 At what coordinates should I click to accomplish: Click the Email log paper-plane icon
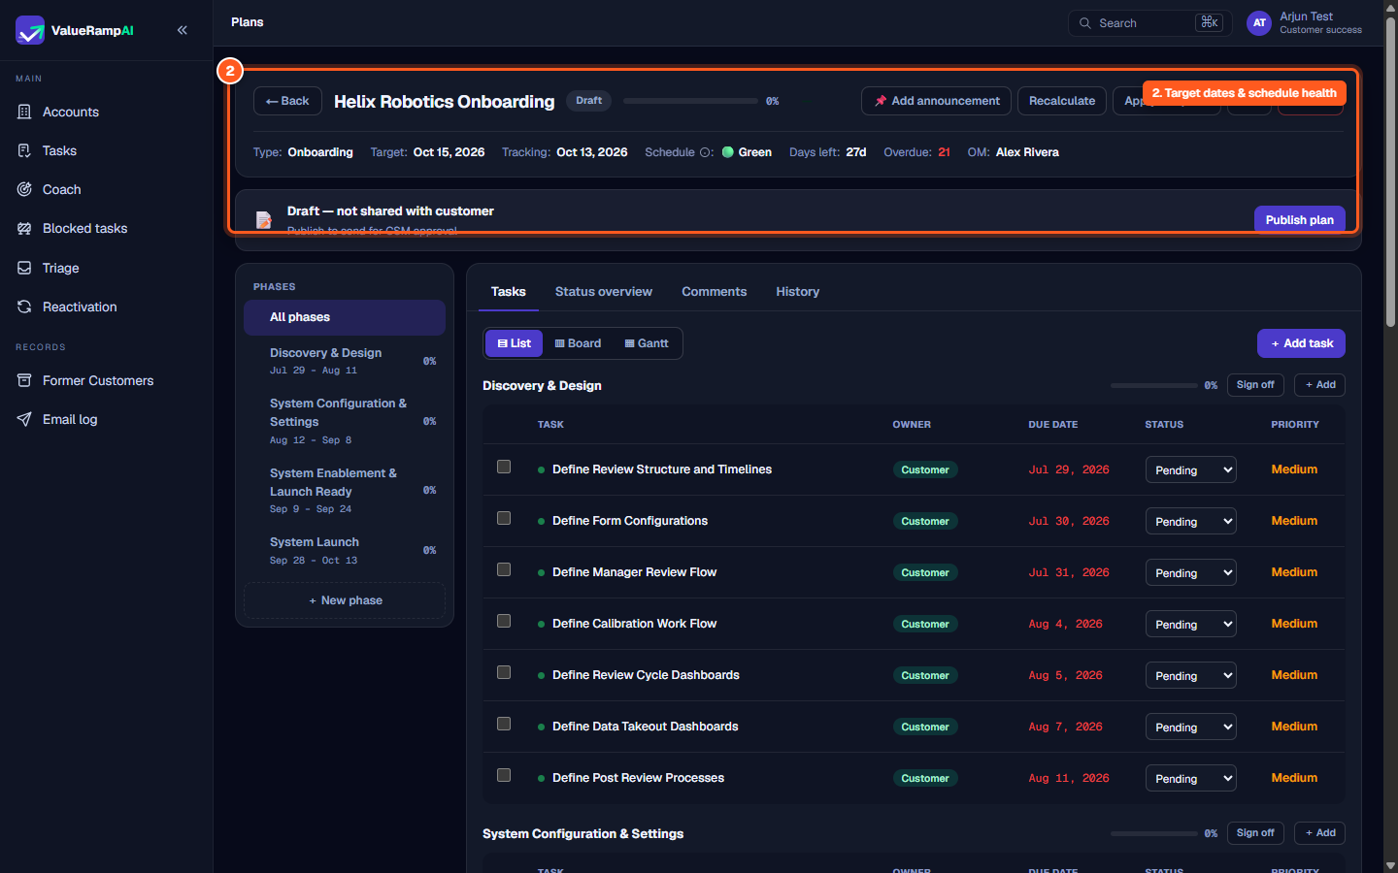coord(24,419)
